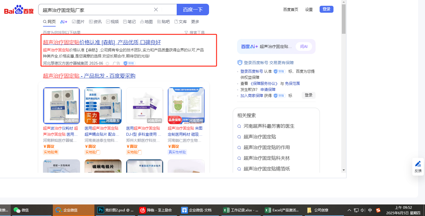
Task: Click the gray 登录 button in the guarantee panel
Action: (309, 95)
